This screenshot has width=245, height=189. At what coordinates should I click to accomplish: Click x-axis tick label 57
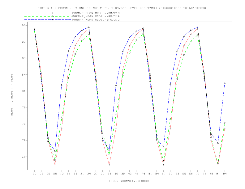[x=164, y=174]
